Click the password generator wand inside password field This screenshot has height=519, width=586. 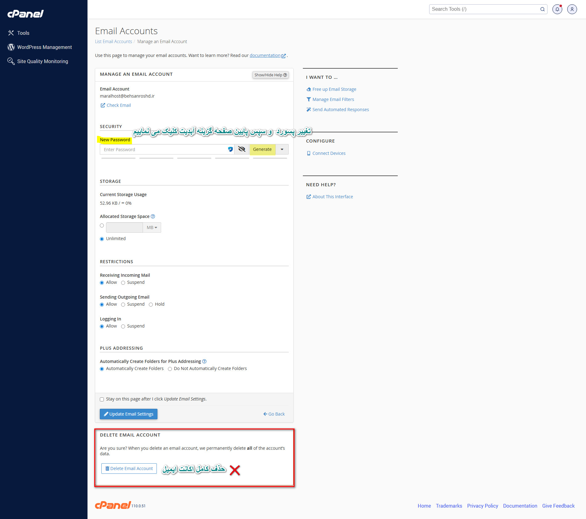pos(230,149)
